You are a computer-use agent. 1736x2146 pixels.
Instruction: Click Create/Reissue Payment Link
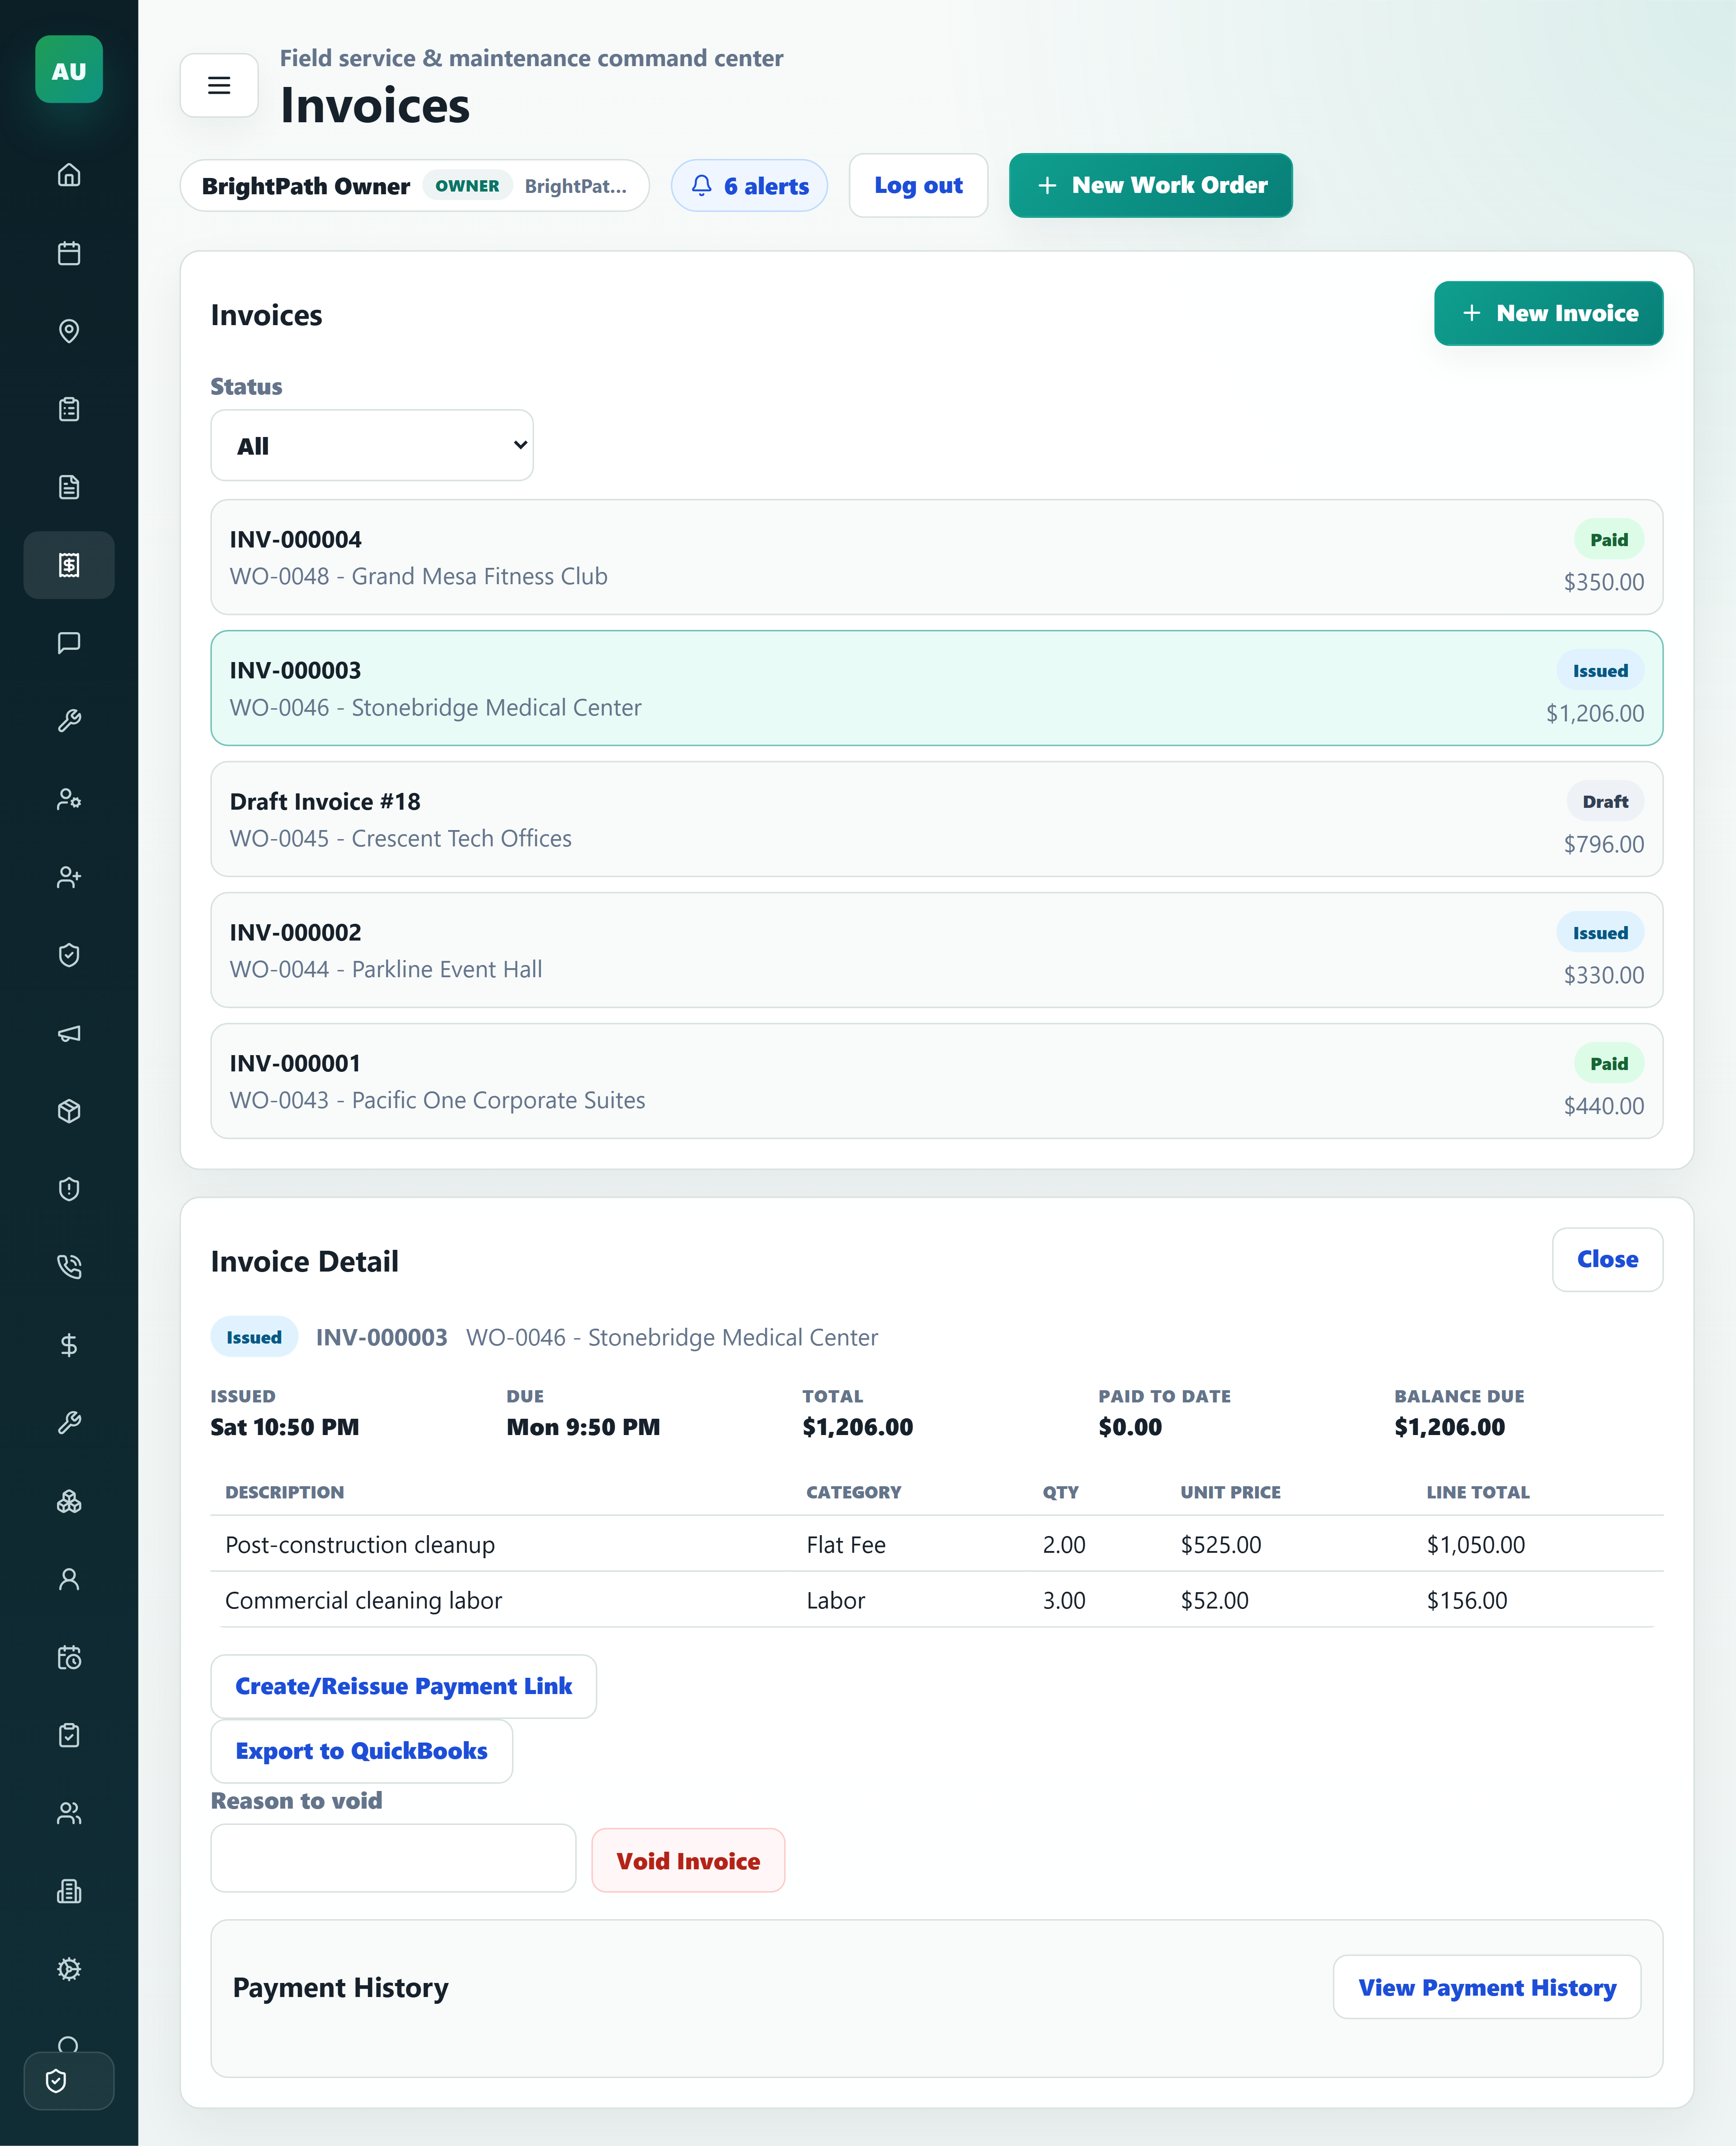(x=403, y=1687)
